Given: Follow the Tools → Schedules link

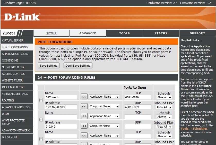Looking at the screenshot, I should click(194, 129).
